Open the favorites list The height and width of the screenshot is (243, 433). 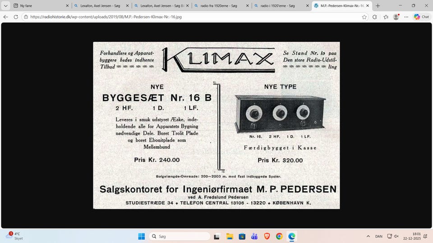(386, 17)
